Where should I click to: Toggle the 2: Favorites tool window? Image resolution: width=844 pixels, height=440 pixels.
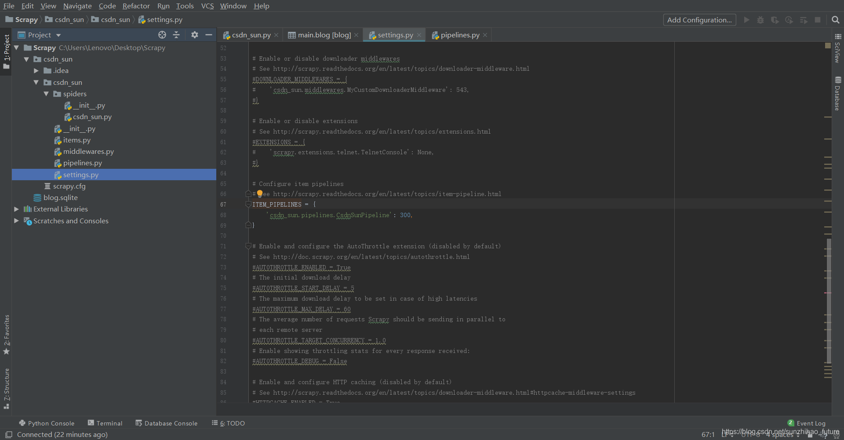click(x=6, y=335)
